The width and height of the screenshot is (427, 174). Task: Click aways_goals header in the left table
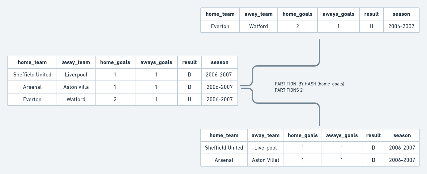(156, 62)
